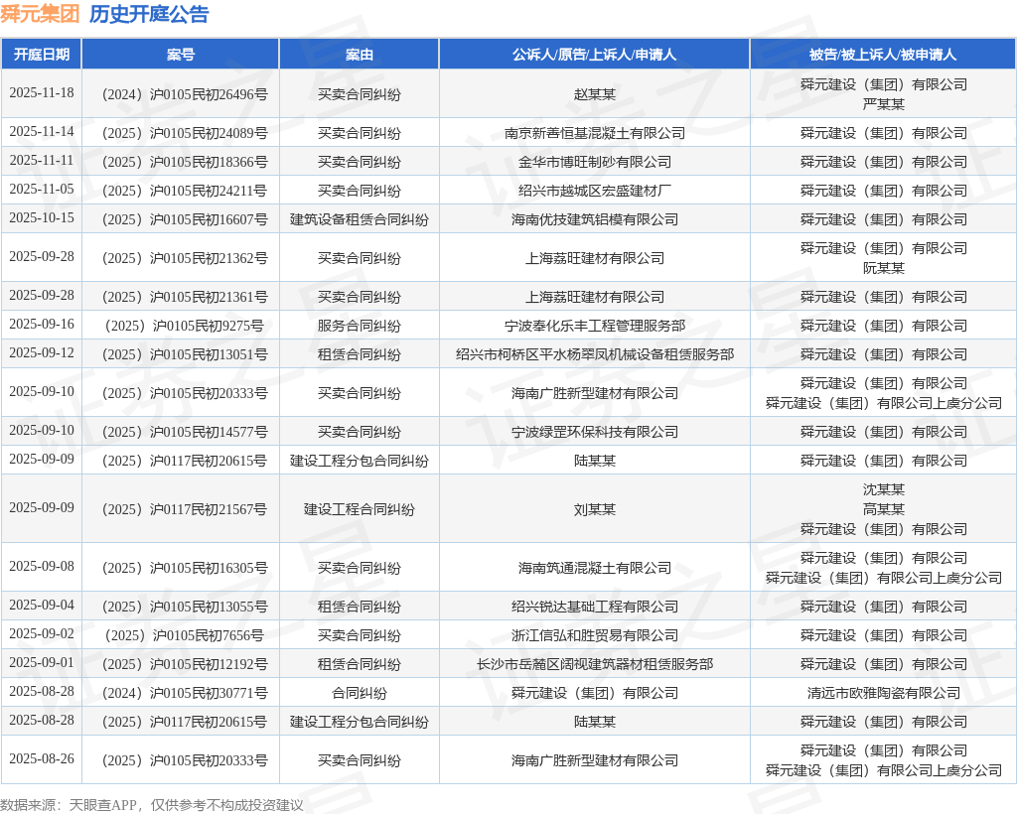Click 建设工程合同纠纷 cell
Screen dimensions: 1017x814
360,509
